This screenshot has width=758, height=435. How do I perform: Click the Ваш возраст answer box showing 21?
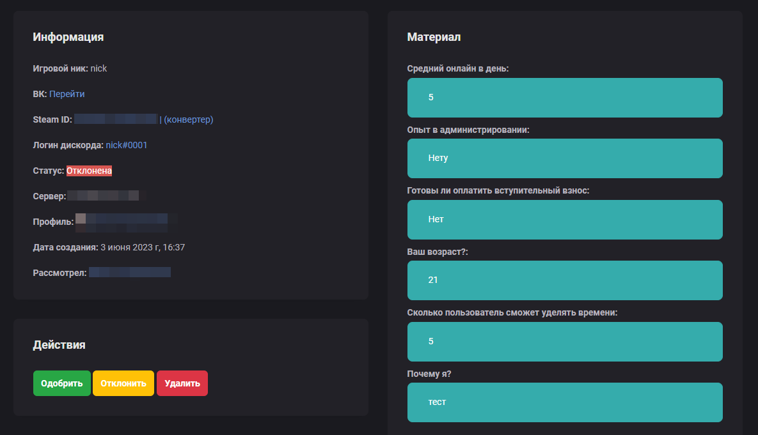565,280
